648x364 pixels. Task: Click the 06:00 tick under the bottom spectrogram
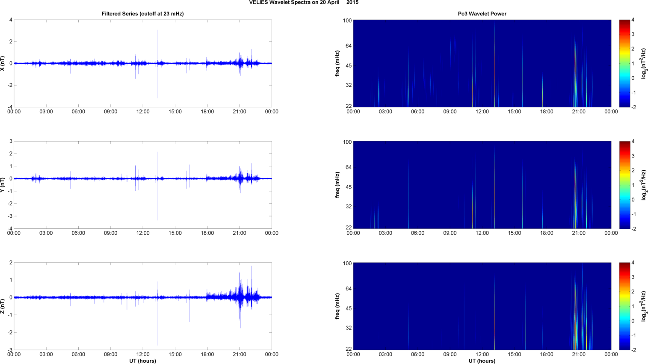[417, 354]
